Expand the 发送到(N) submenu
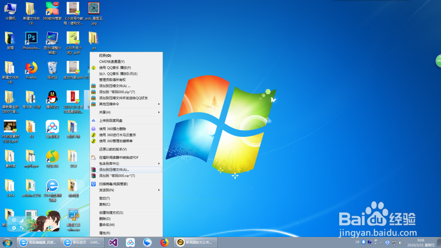 [126, 190]
